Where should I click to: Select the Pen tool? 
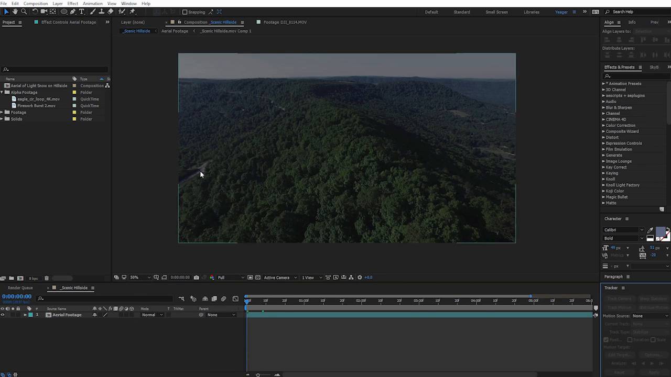(x=73, y=12)
